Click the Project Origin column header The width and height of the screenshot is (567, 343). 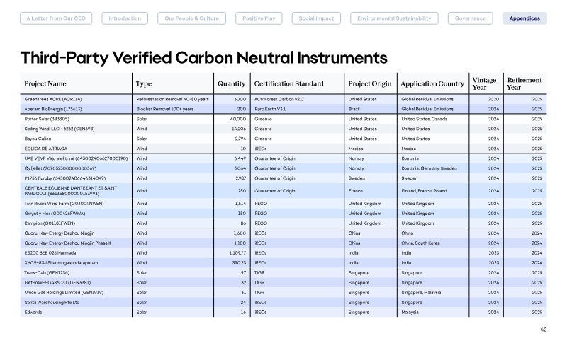369,83
